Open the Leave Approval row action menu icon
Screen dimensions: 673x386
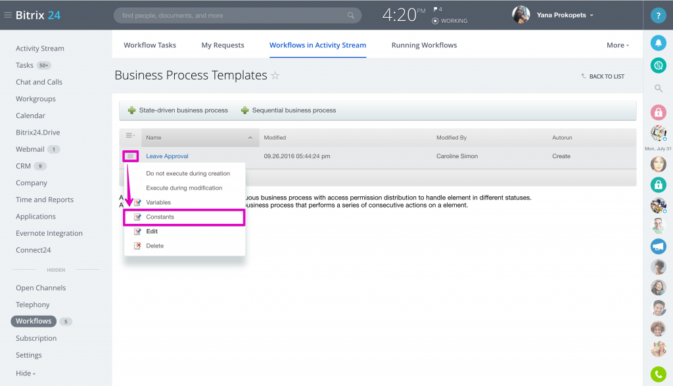point(131,156)
